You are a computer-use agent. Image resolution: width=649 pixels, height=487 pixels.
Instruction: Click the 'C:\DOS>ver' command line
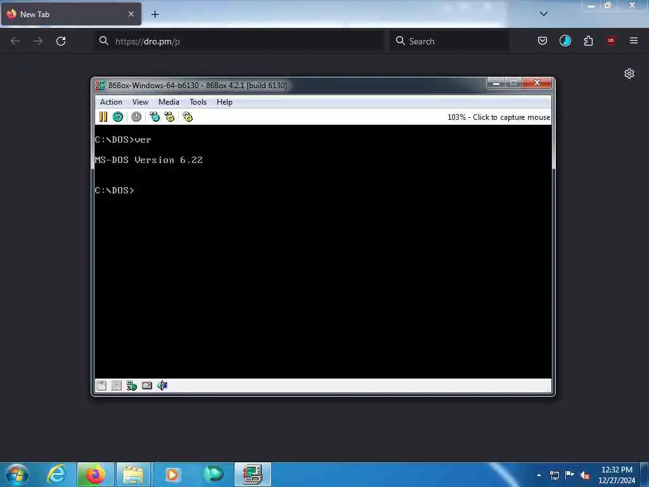point(123,140)
